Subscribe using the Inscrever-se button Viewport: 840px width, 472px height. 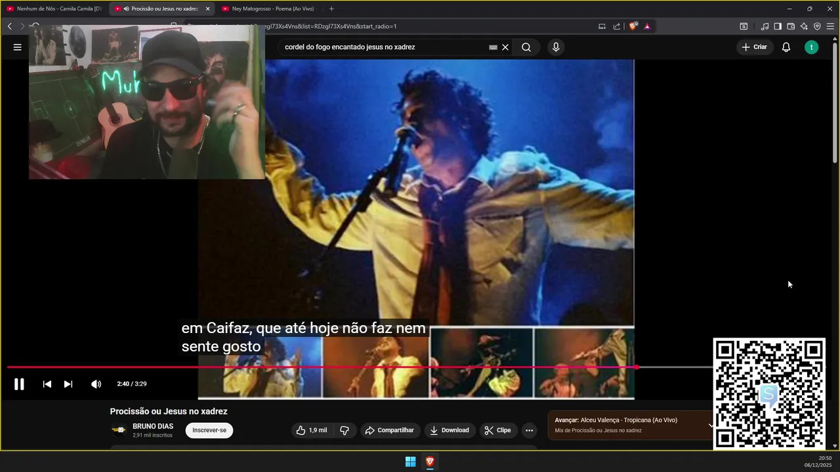point(209,430)
